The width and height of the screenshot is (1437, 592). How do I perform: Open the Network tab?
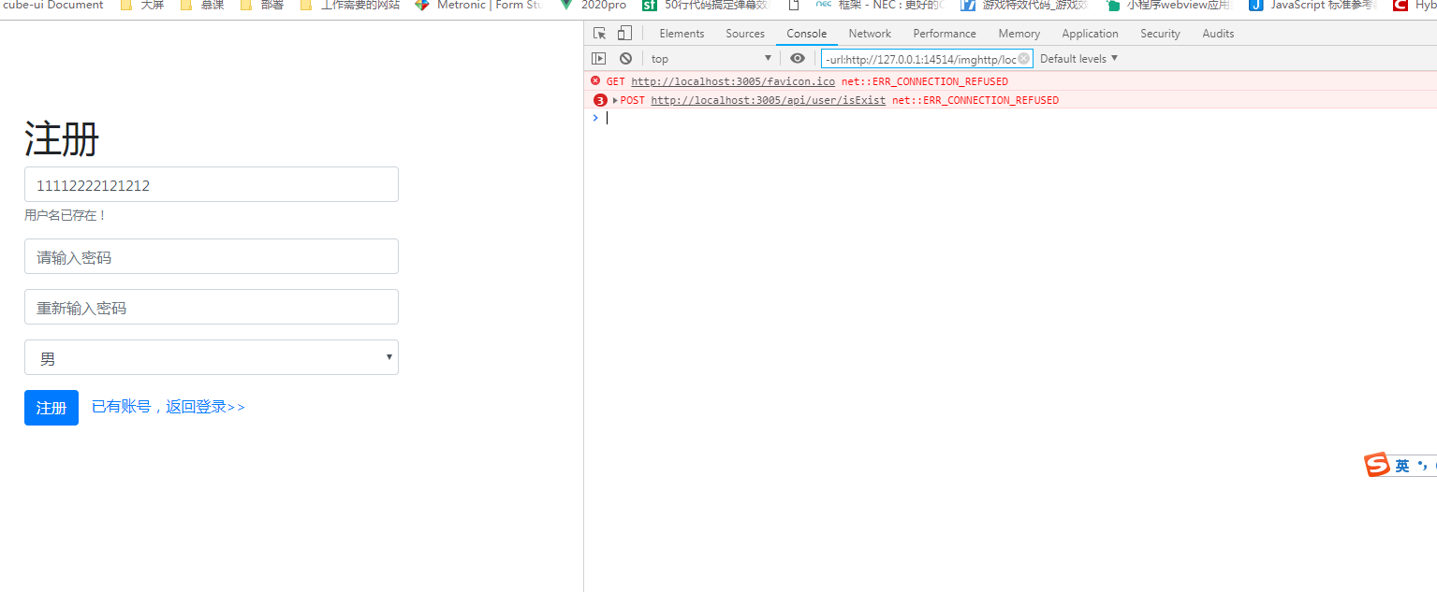tap(870, 34)
